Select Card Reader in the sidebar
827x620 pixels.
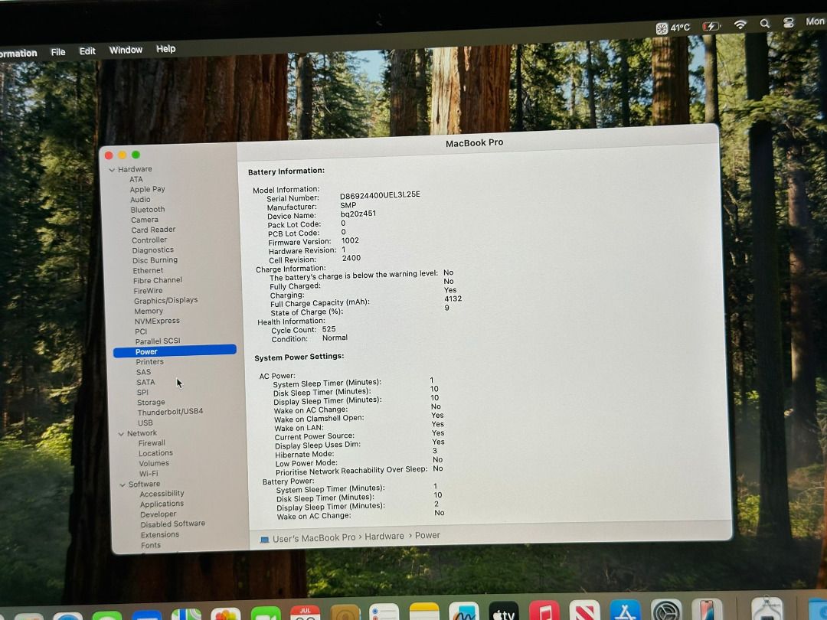point(153,230)
